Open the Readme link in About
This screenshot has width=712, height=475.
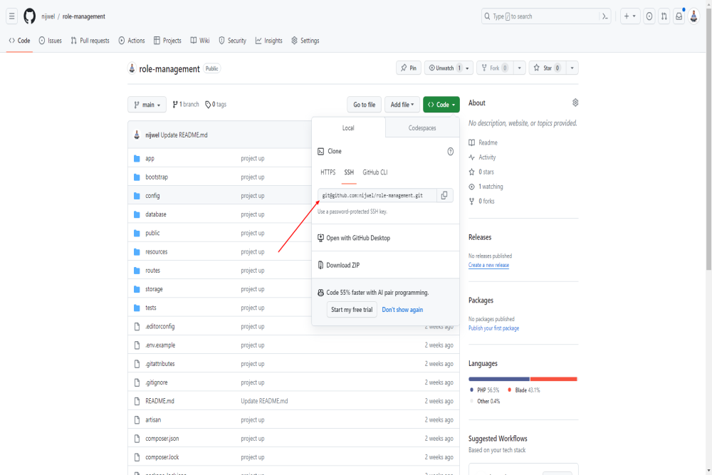[x=483, y=142]
